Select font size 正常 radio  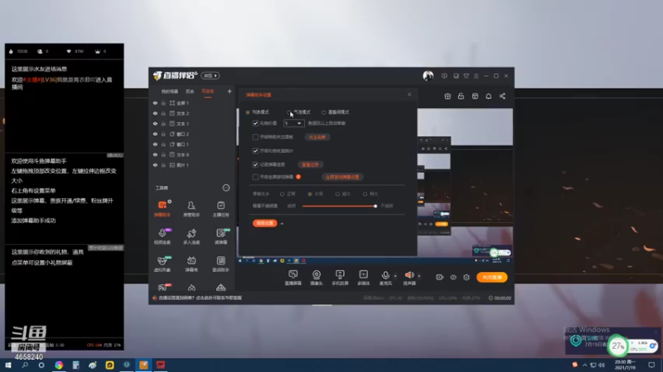[x=282, y=194]
